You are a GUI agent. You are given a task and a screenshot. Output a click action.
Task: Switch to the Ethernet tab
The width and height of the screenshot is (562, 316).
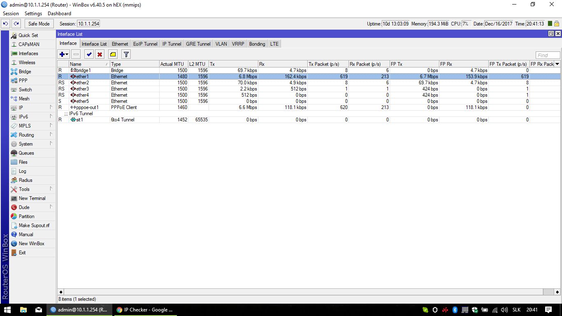point(120,44)
